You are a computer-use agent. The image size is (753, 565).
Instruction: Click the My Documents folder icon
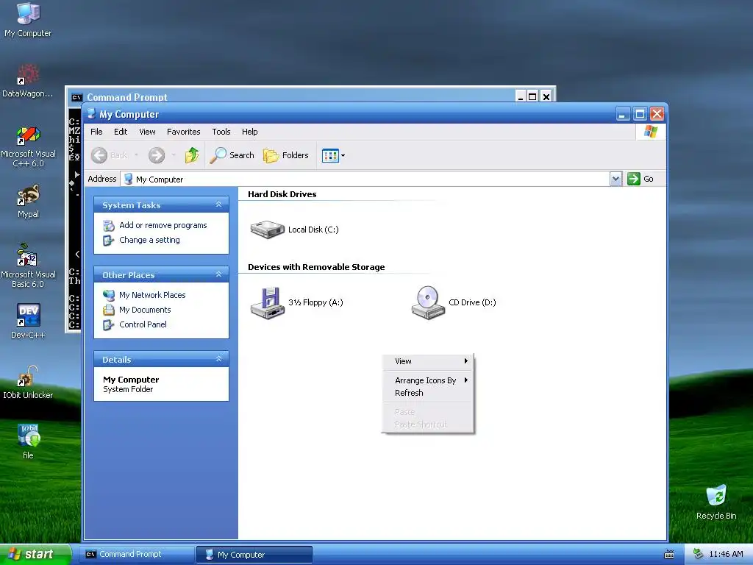click(109, 310)
